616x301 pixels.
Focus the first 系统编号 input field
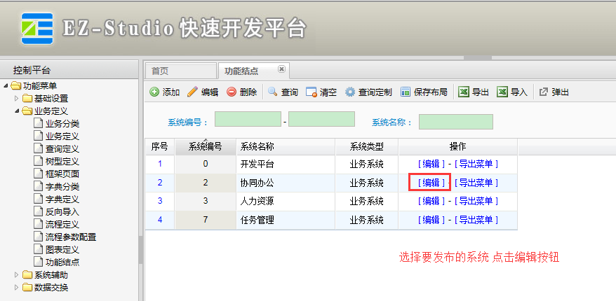[248, 119]
